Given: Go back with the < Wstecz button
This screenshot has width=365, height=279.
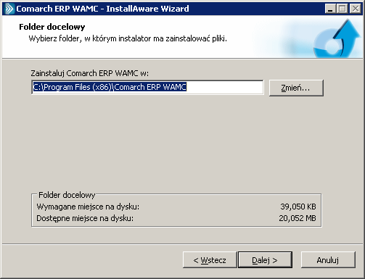Looking at the screenshot, I should (210, 260).
